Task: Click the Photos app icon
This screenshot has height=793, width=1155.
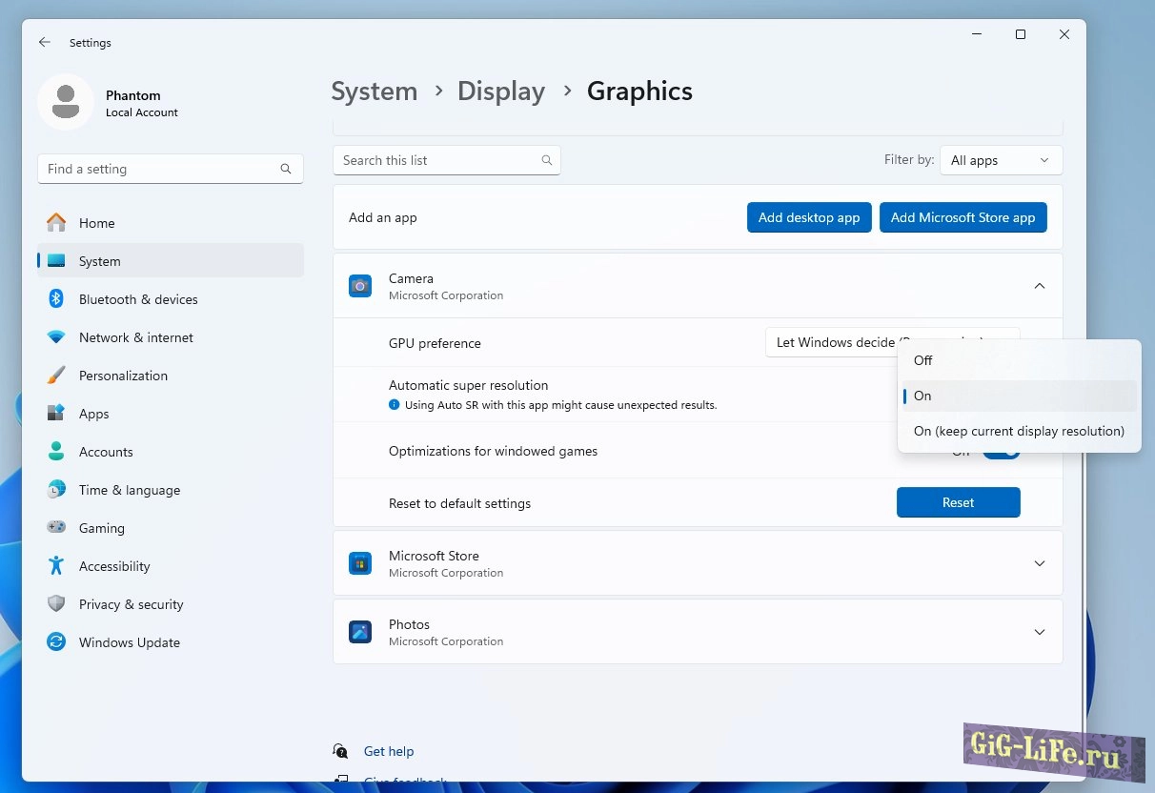Action: (x=360, y=632)
